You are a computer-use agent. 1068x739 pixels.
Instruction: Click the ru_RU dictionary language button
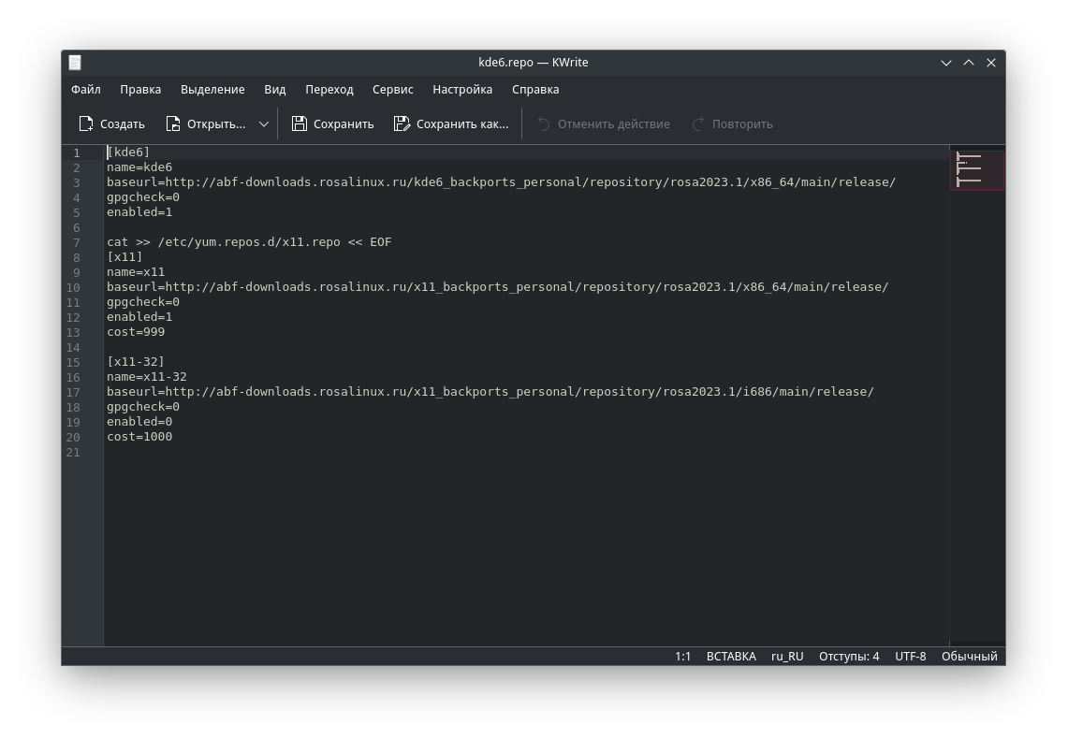[787, 656]
